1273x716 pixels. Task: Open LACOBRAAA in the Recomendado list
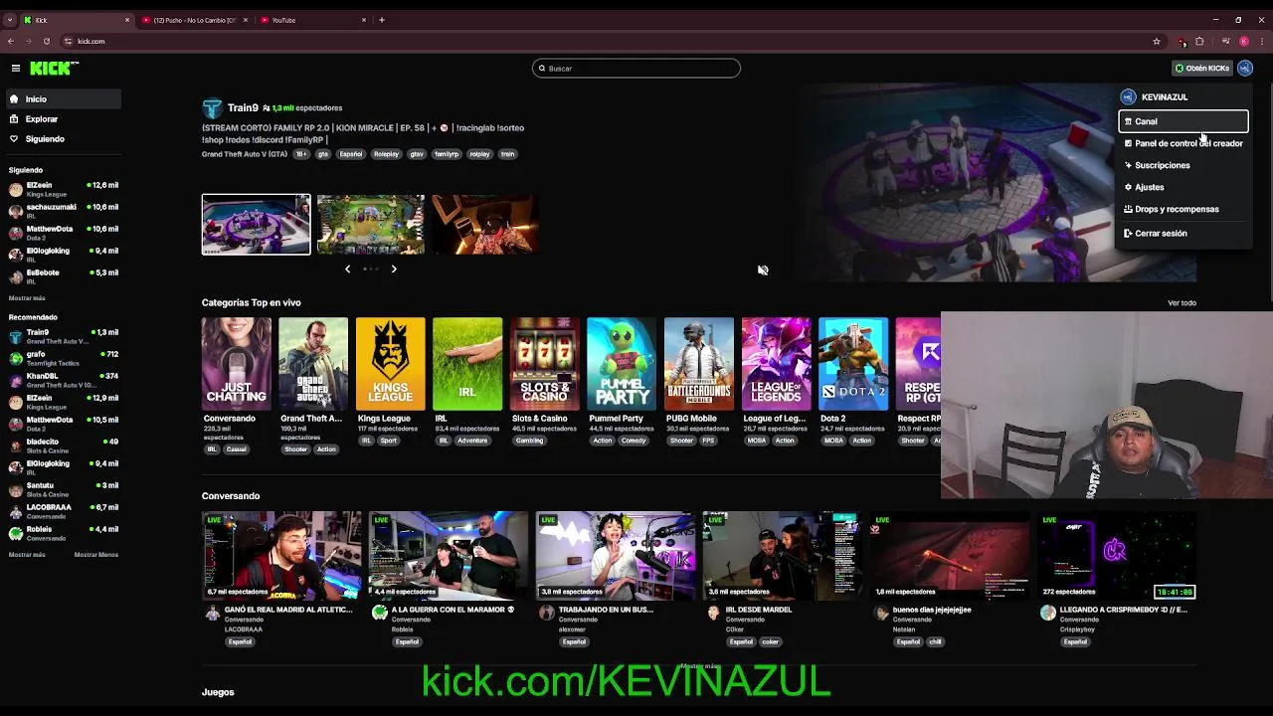[62, 511]
